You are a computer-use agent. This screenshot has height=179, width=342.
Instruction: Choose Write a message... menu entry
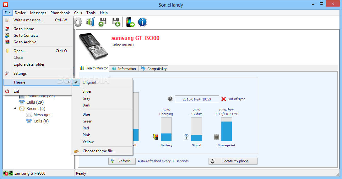click(38, 20)
